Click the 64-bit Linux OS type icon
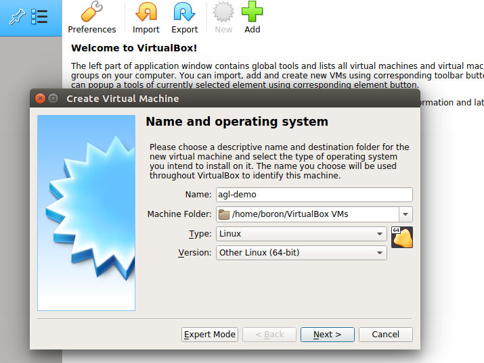Screen dimensions: 484x363 pos(402,237)
